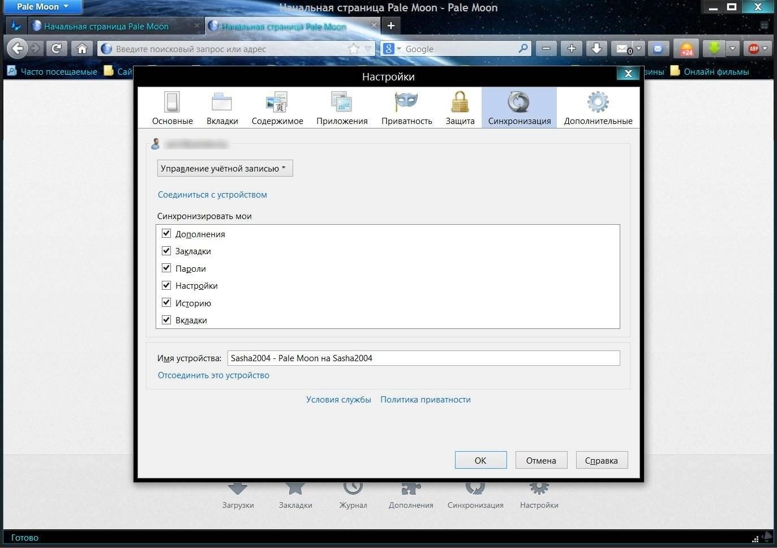
Task: Open the Условия службы link
Action: [x=338, y=400]
